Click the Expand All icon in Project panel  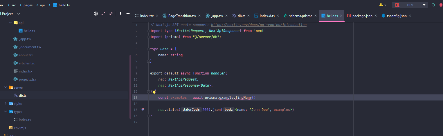coord(103,14)
